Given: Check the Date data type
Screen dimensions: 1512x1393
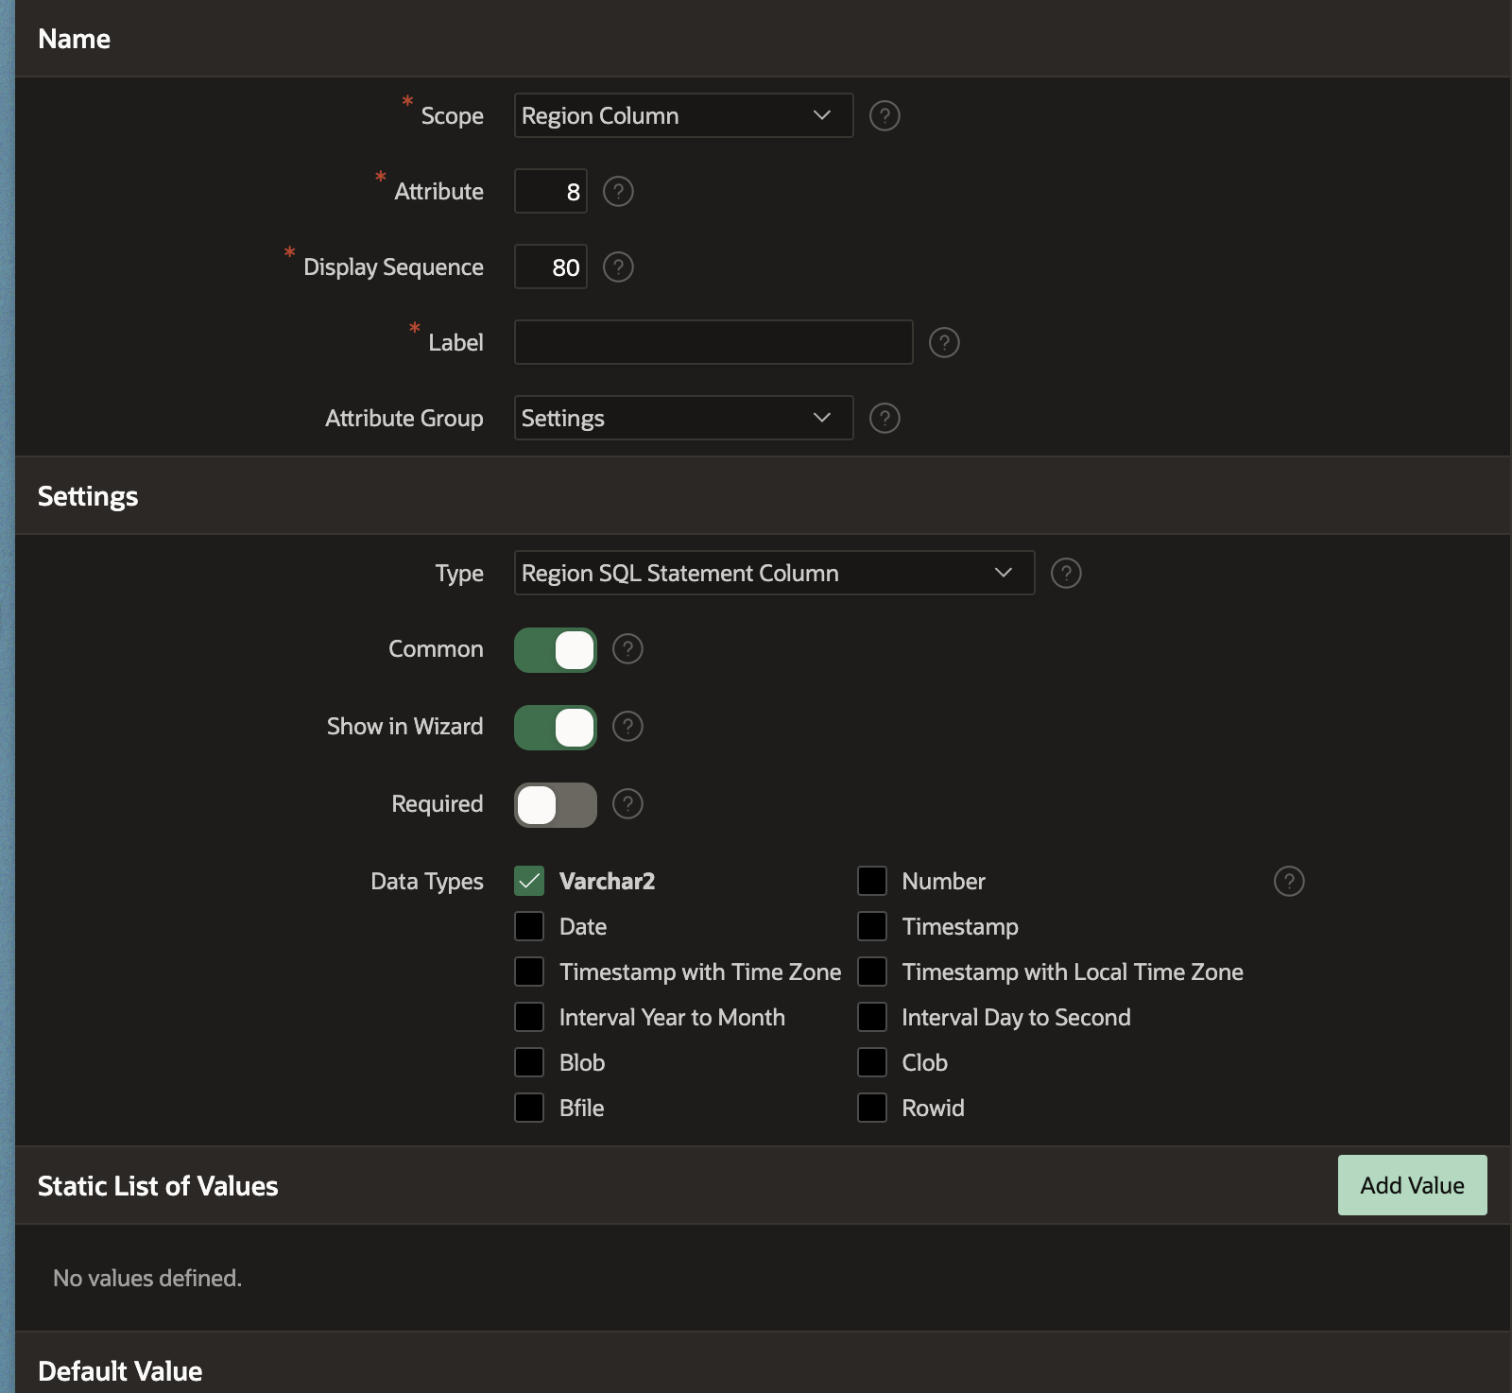Looking at the screenshot, I should [529, 926].
